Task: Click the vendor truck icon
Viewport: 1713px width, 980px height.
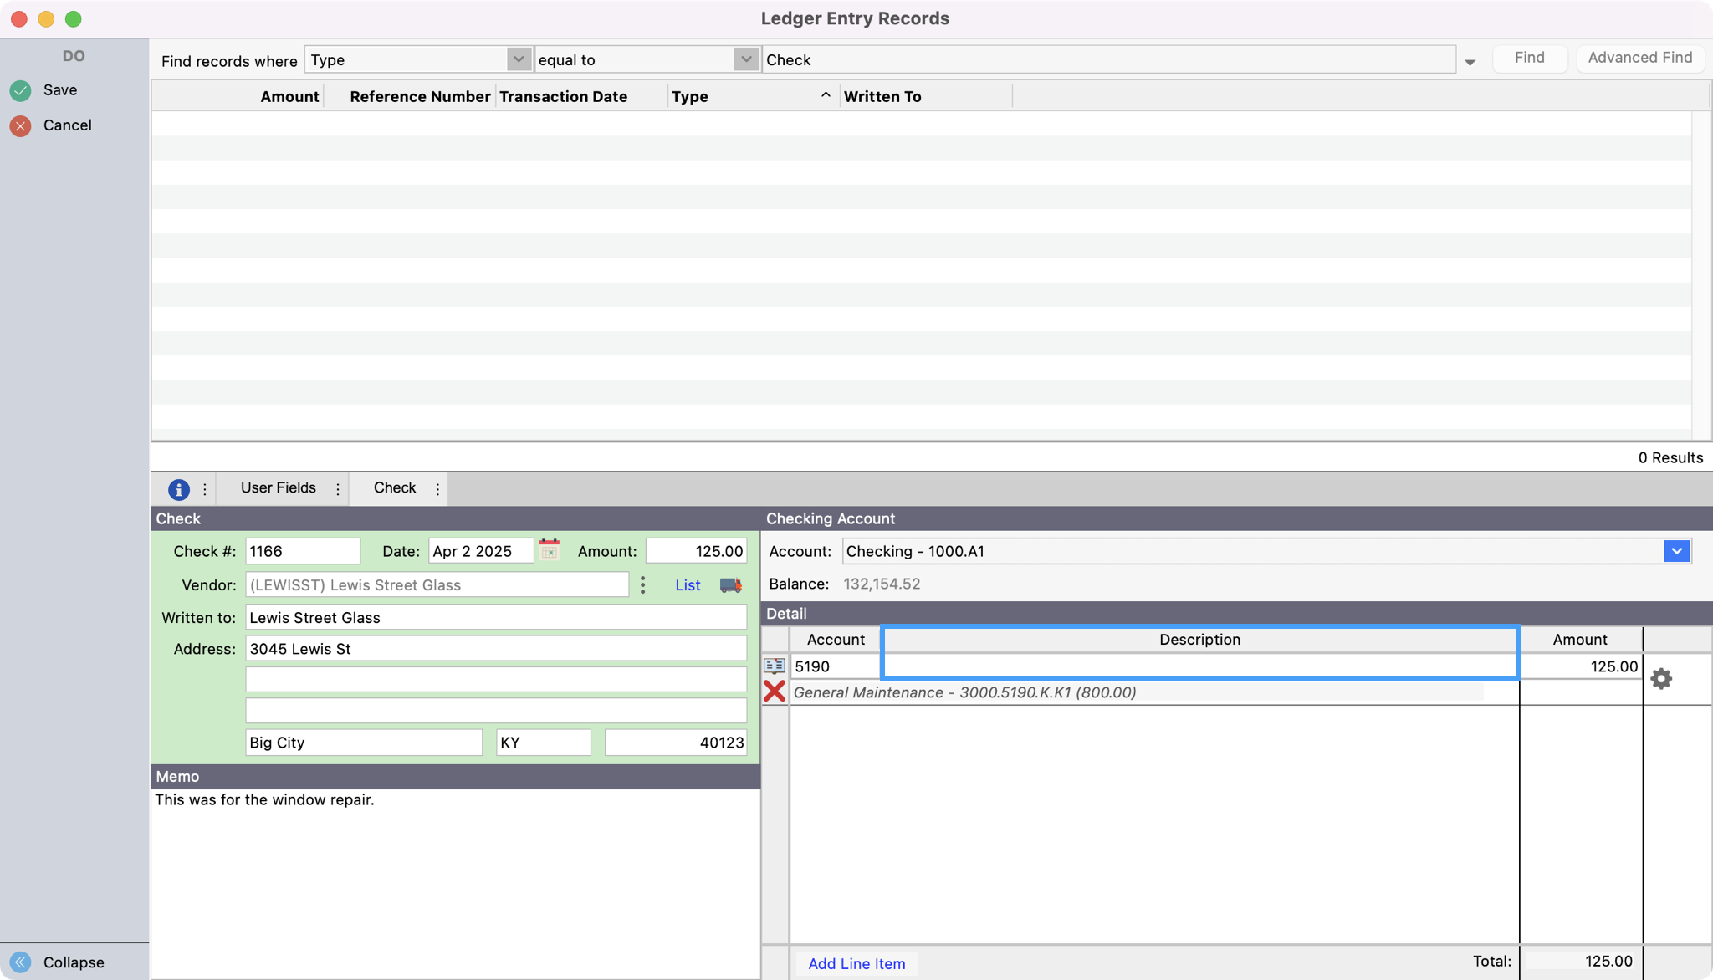Action: (730, 585)
